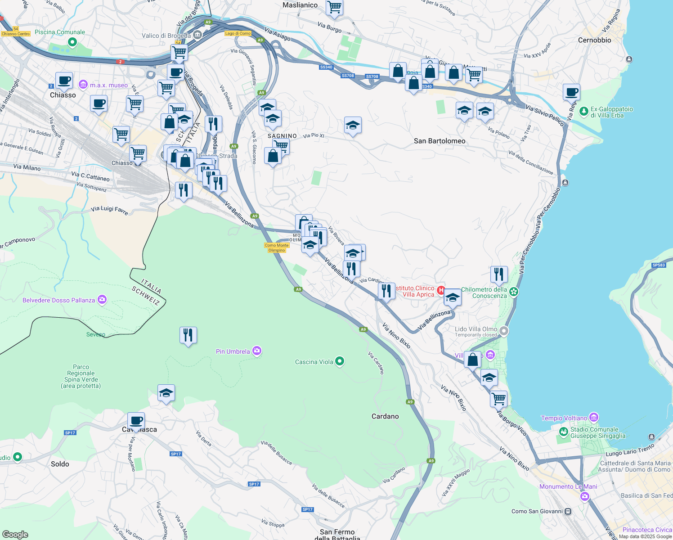Select the Soldo place label
The height and width of the screenshot is (540, 673).
pyautogui.click(x=60, y=464)
